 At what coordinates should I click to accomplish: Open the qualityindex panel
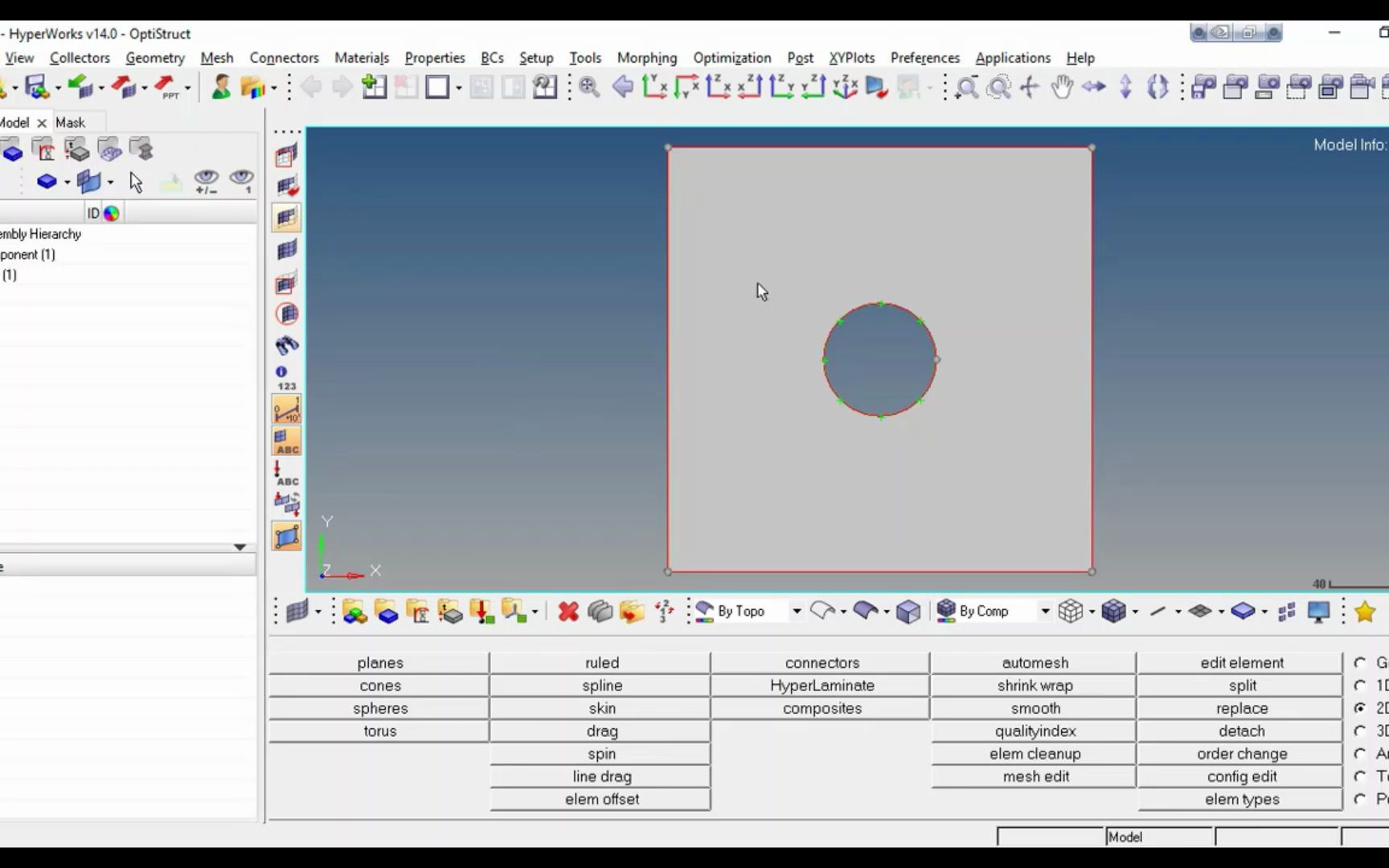(x=1035, y=731)
